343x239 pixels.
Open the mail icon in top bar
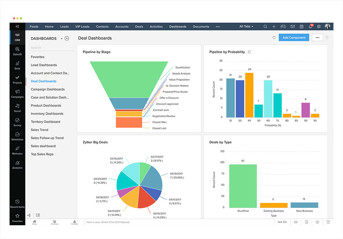(x=292, y=26)
